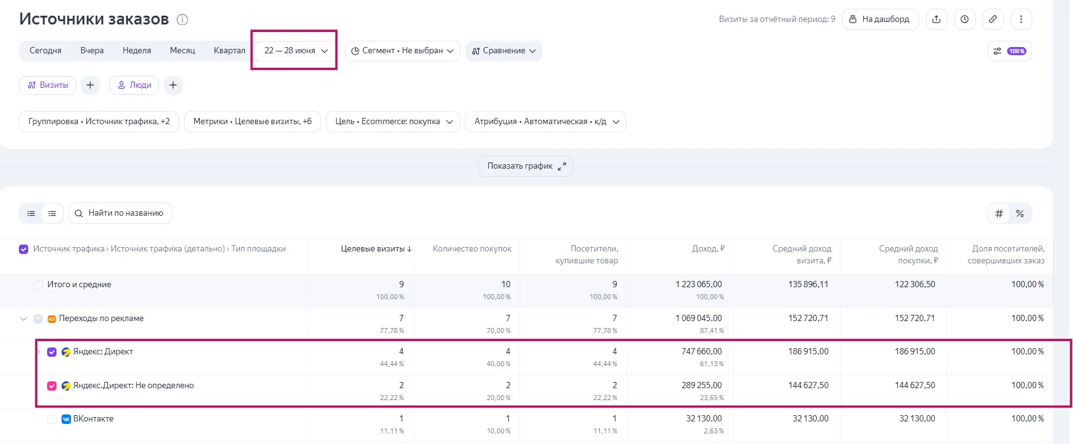Viewport: 1073px width, 444px height.
Task: Select the Месяц period tab
Action: [x=182, y=51]
